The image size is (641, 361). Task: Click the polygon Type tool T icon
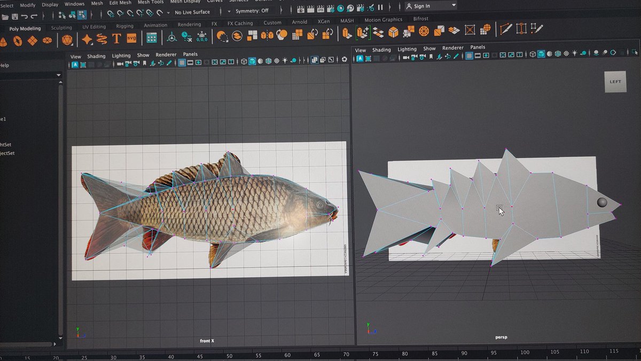tap(117, 38)
